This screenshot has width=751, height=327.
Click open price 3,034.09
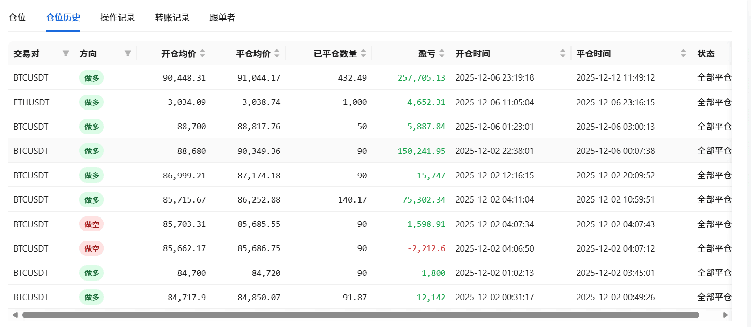[x=187, y=102]
